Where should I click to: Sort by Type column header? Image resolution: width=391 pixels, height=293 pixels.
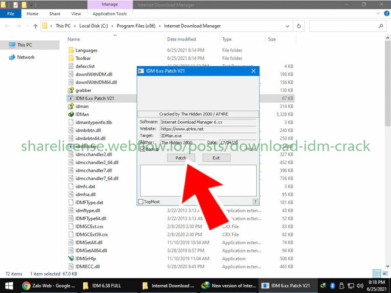[227, 39]
